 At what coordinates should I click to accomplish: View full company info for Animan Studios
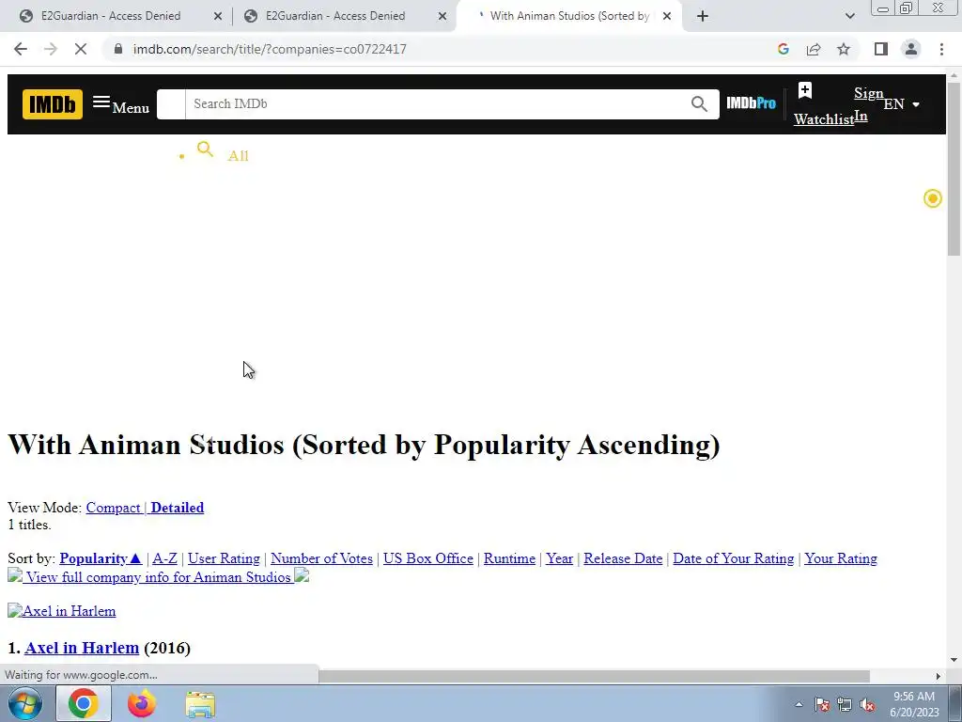158,577
